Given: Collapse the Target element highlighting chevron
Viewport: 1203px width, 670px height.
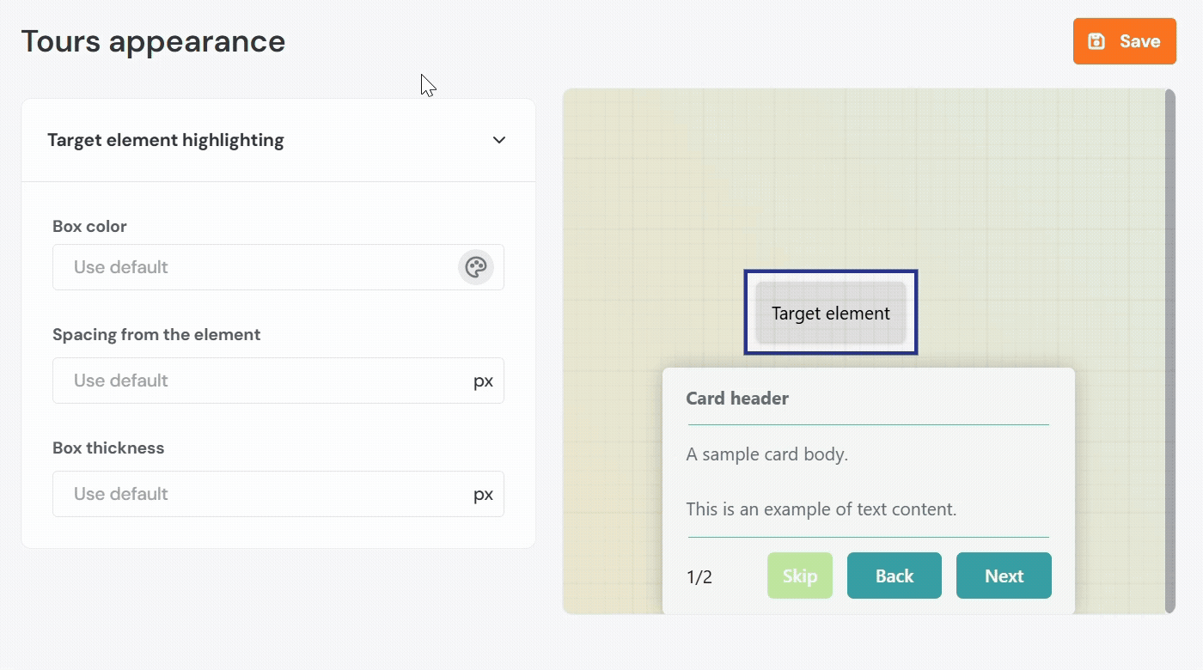Looking at the screenshot, I should (x=499, y=140).
